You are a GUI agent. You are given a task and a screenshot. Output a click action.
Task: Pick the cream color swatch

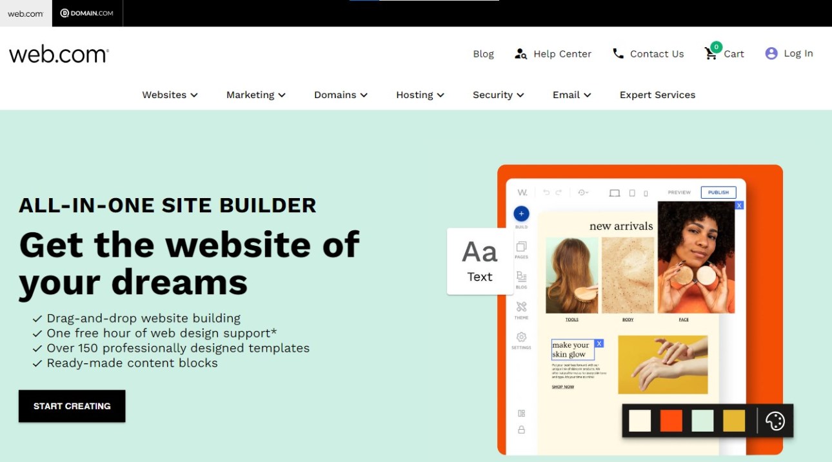(640, 421)
